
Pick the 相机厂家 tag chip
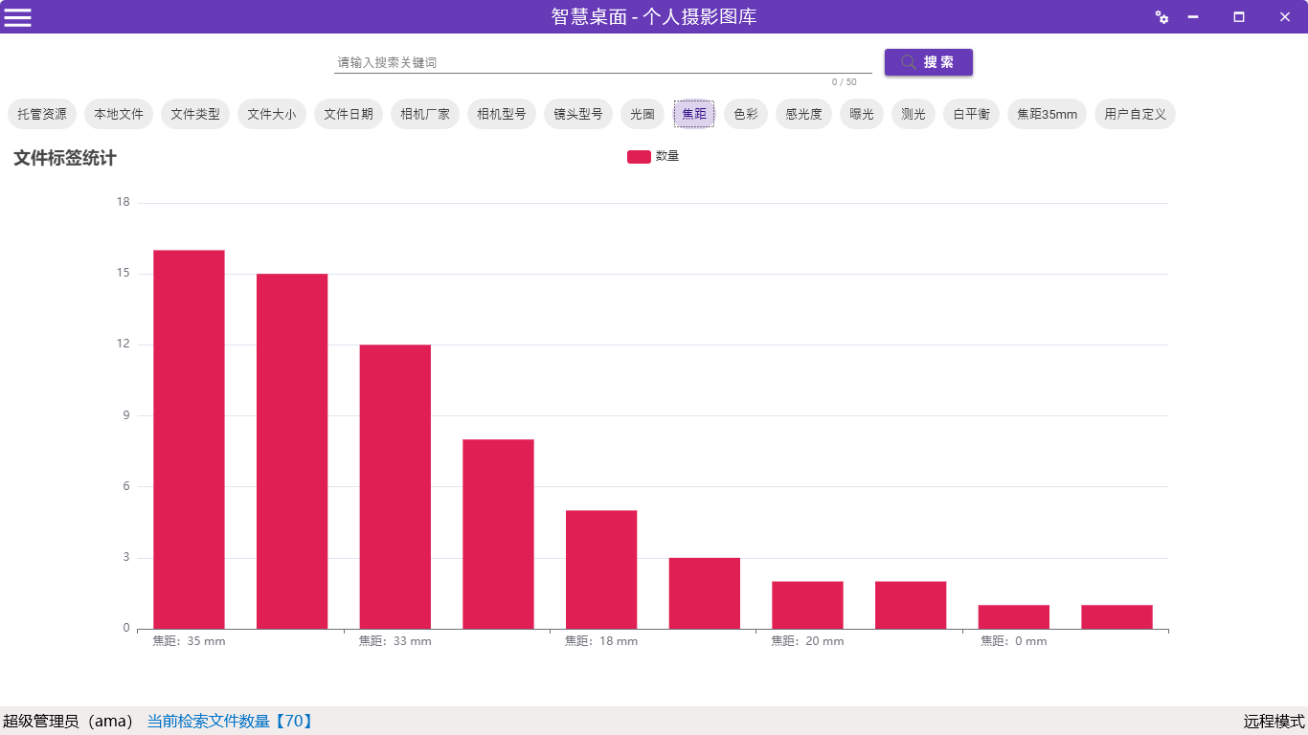[425, 114]
